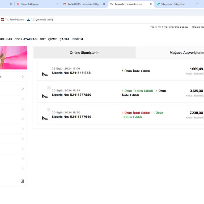
Task: Click the T.C. Resmî Gazete bookmark icon
Action: pyautogui.click(x=2, y=20)
